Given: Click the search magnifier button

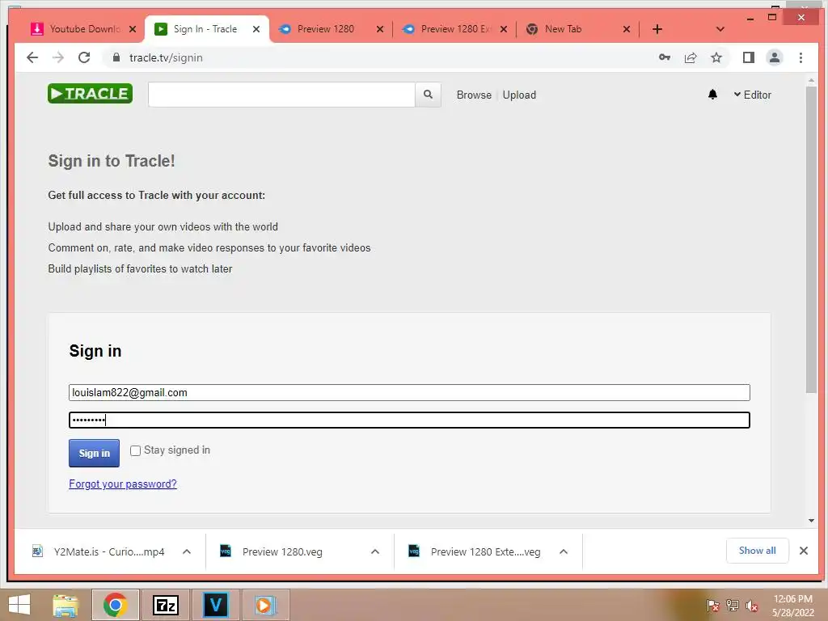Looking at the screenshot, I should click(428, 95).
